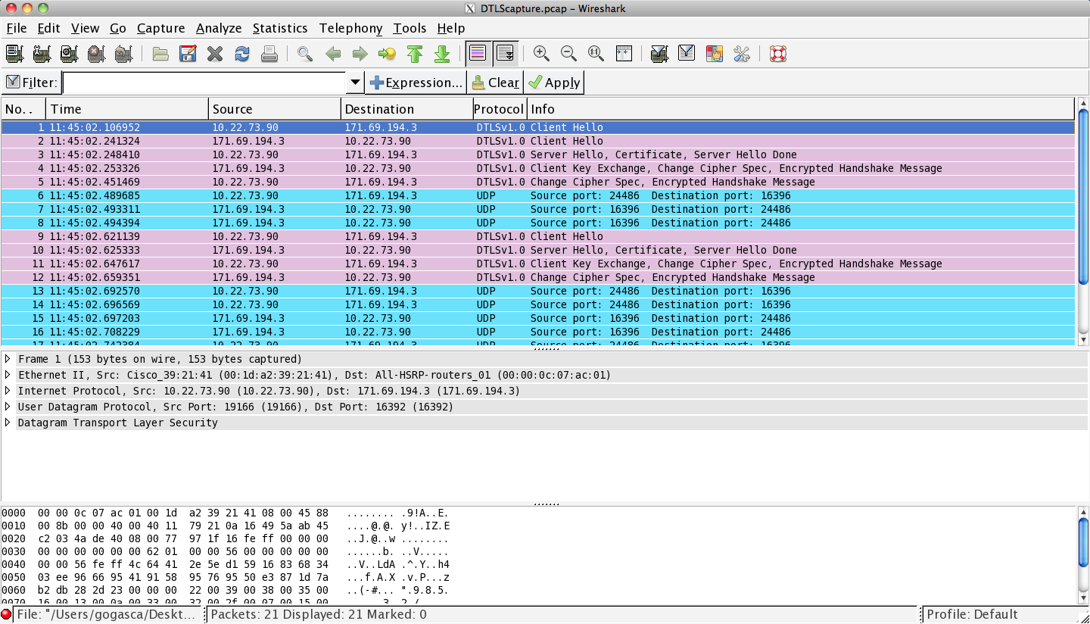1090x624 pixels.
Task: Jump to the last packet icon
Action: [442, 54]
